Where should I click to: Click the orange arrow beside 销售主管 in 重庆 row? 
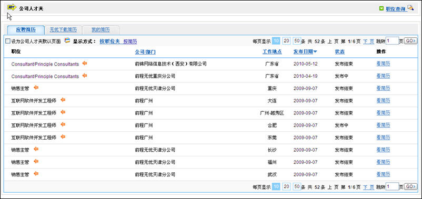point(36,88)
